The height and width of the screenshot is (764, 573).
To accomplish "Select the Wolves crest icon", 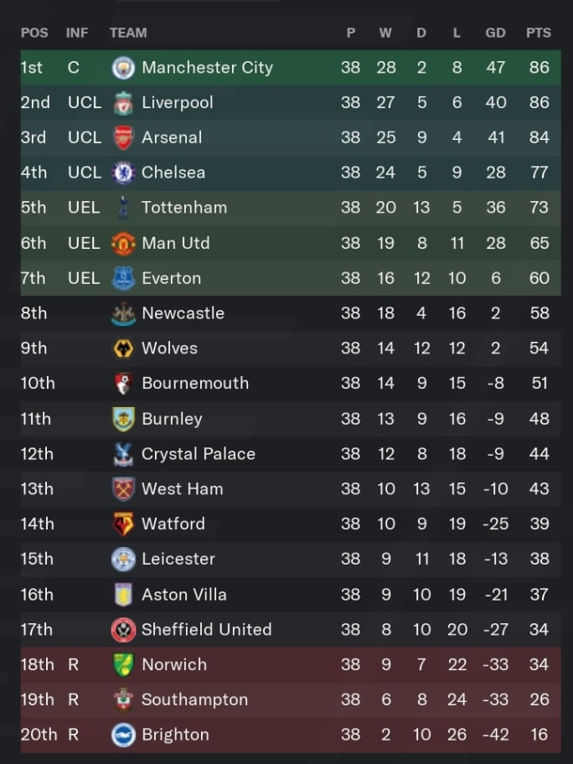I will tap(123, 348).
